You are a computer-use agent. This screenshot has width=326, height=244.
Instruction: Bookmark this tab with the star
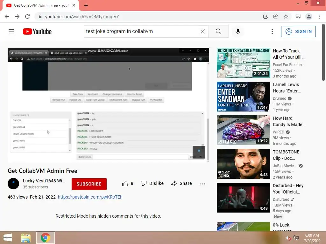(x=286, y=17)
